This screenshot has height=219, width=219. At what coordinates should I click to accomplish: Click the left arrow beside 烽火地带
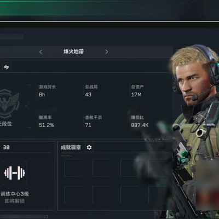pyautogui.click(x=41, y=52)
